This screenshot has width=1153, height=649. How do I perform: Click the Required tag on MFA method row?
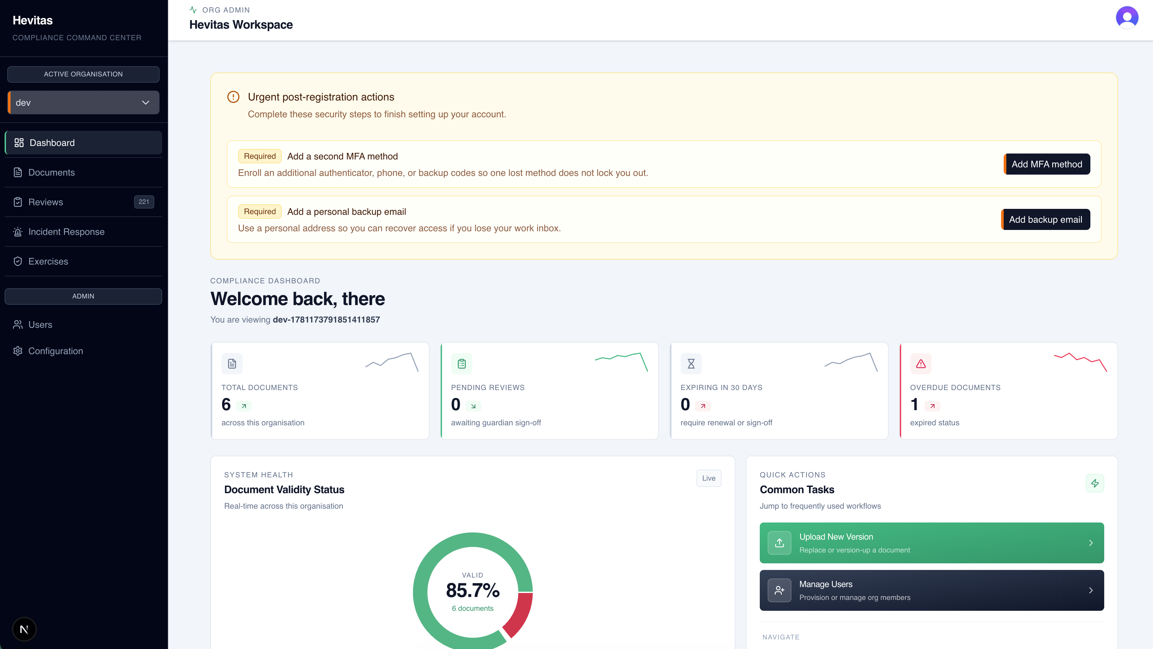[x=260, y=156]
